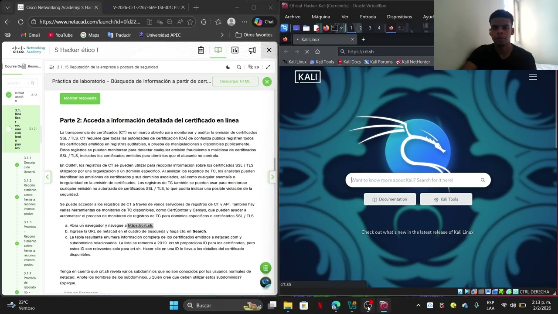The height and width of the screenshot is (314, 558).
Task: Click the green floating notes button
Action: point(265,268)
